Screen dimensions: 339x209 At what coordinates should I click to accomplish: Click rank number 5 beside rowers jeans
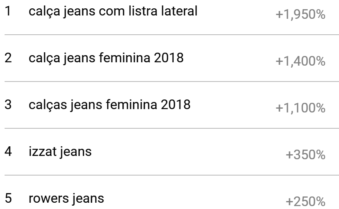[8, 198]
